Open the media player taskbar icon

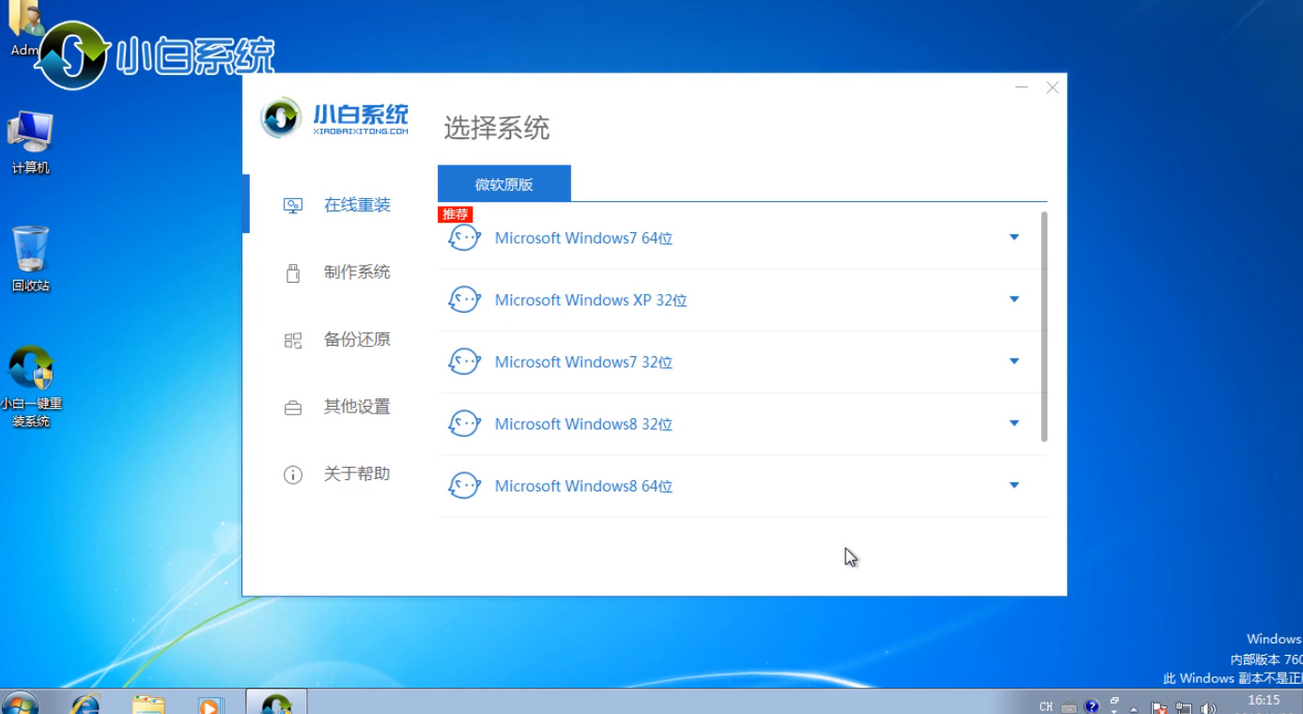tap(210, 704)
